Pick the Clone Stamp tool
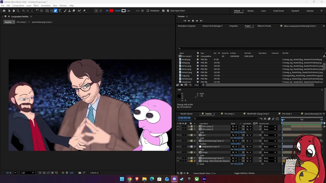The width and height of the screenshot is (326, 183). pos(69,11)
